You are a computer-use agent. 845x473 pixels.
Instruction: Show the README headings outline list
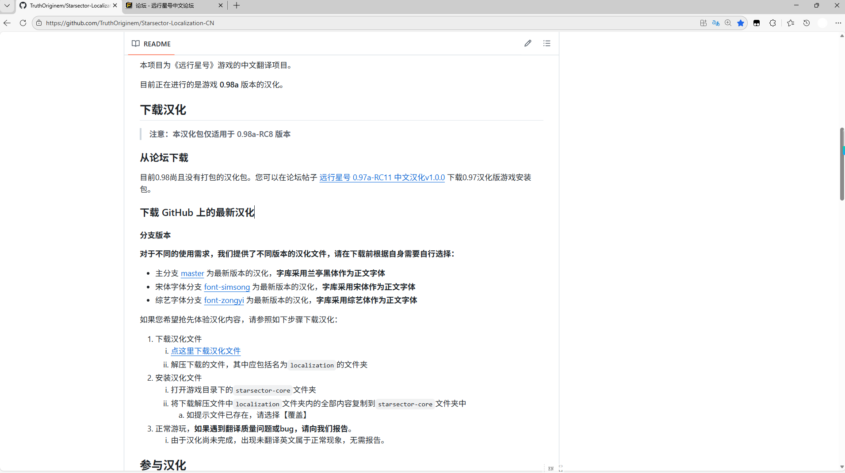547,43
